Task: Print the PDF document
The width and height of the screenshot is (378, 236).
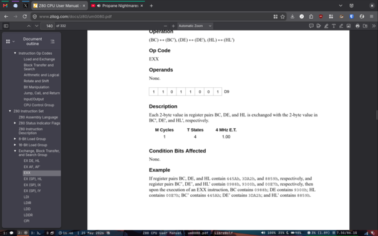Action: click(357, 26)
